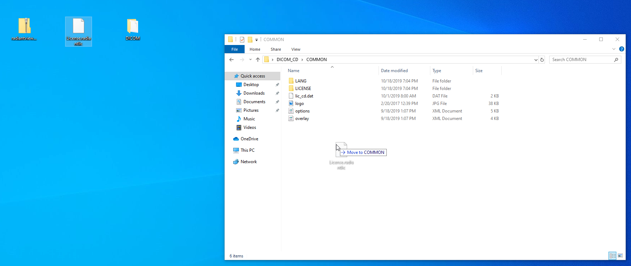This screenshot has height=266, width=631.
Task: Switch to the View ribbon tab
Action: pyautogui.click(x=296, y=49)
